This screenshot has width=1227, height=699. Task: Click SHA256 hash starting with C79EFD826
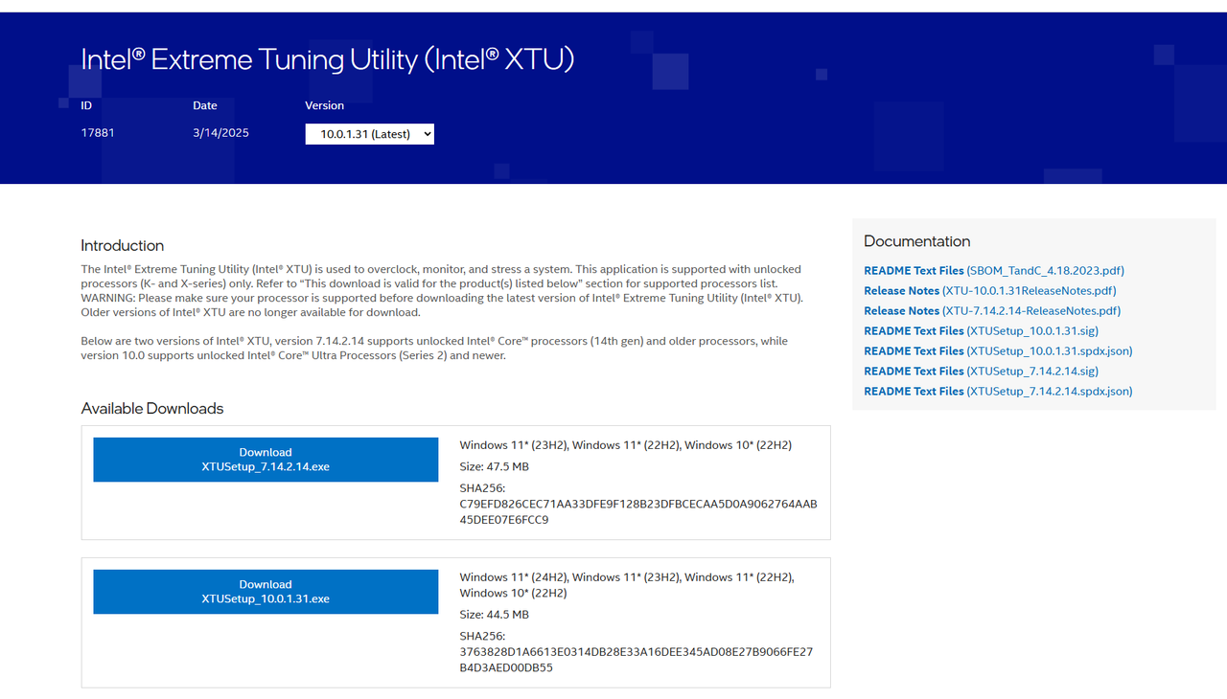[638, 512]
